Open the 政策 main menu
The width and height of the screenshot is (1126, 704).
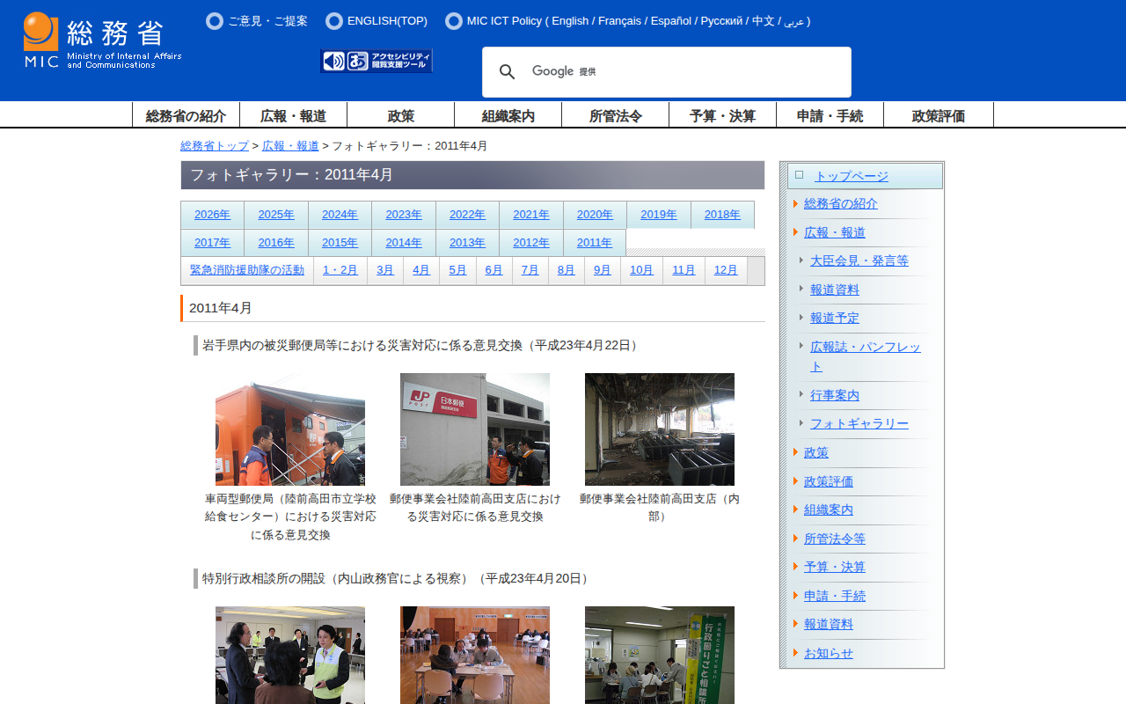point(400,115)
